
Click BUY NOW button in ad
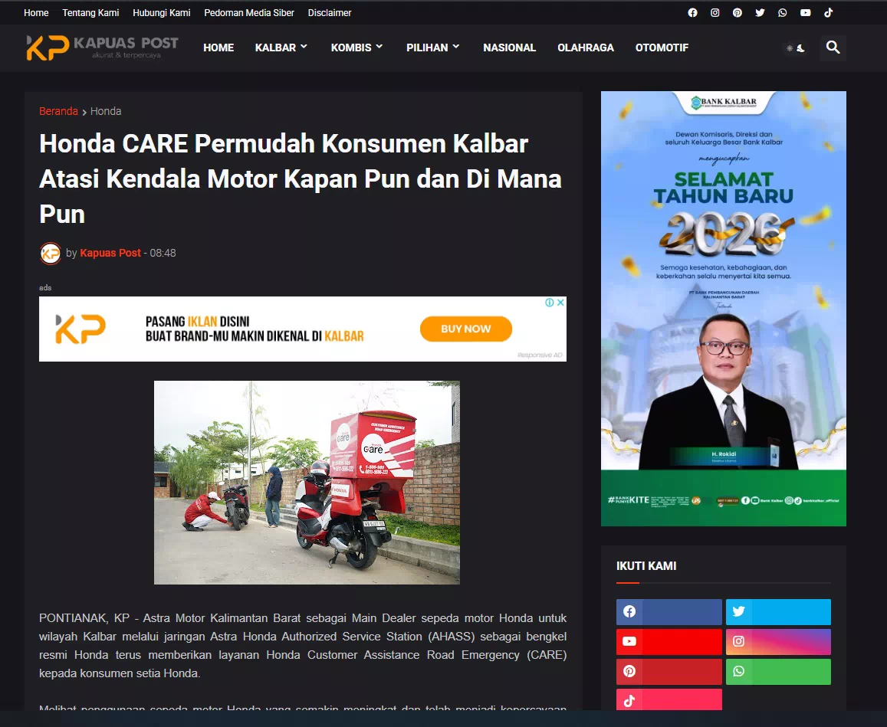466,329
